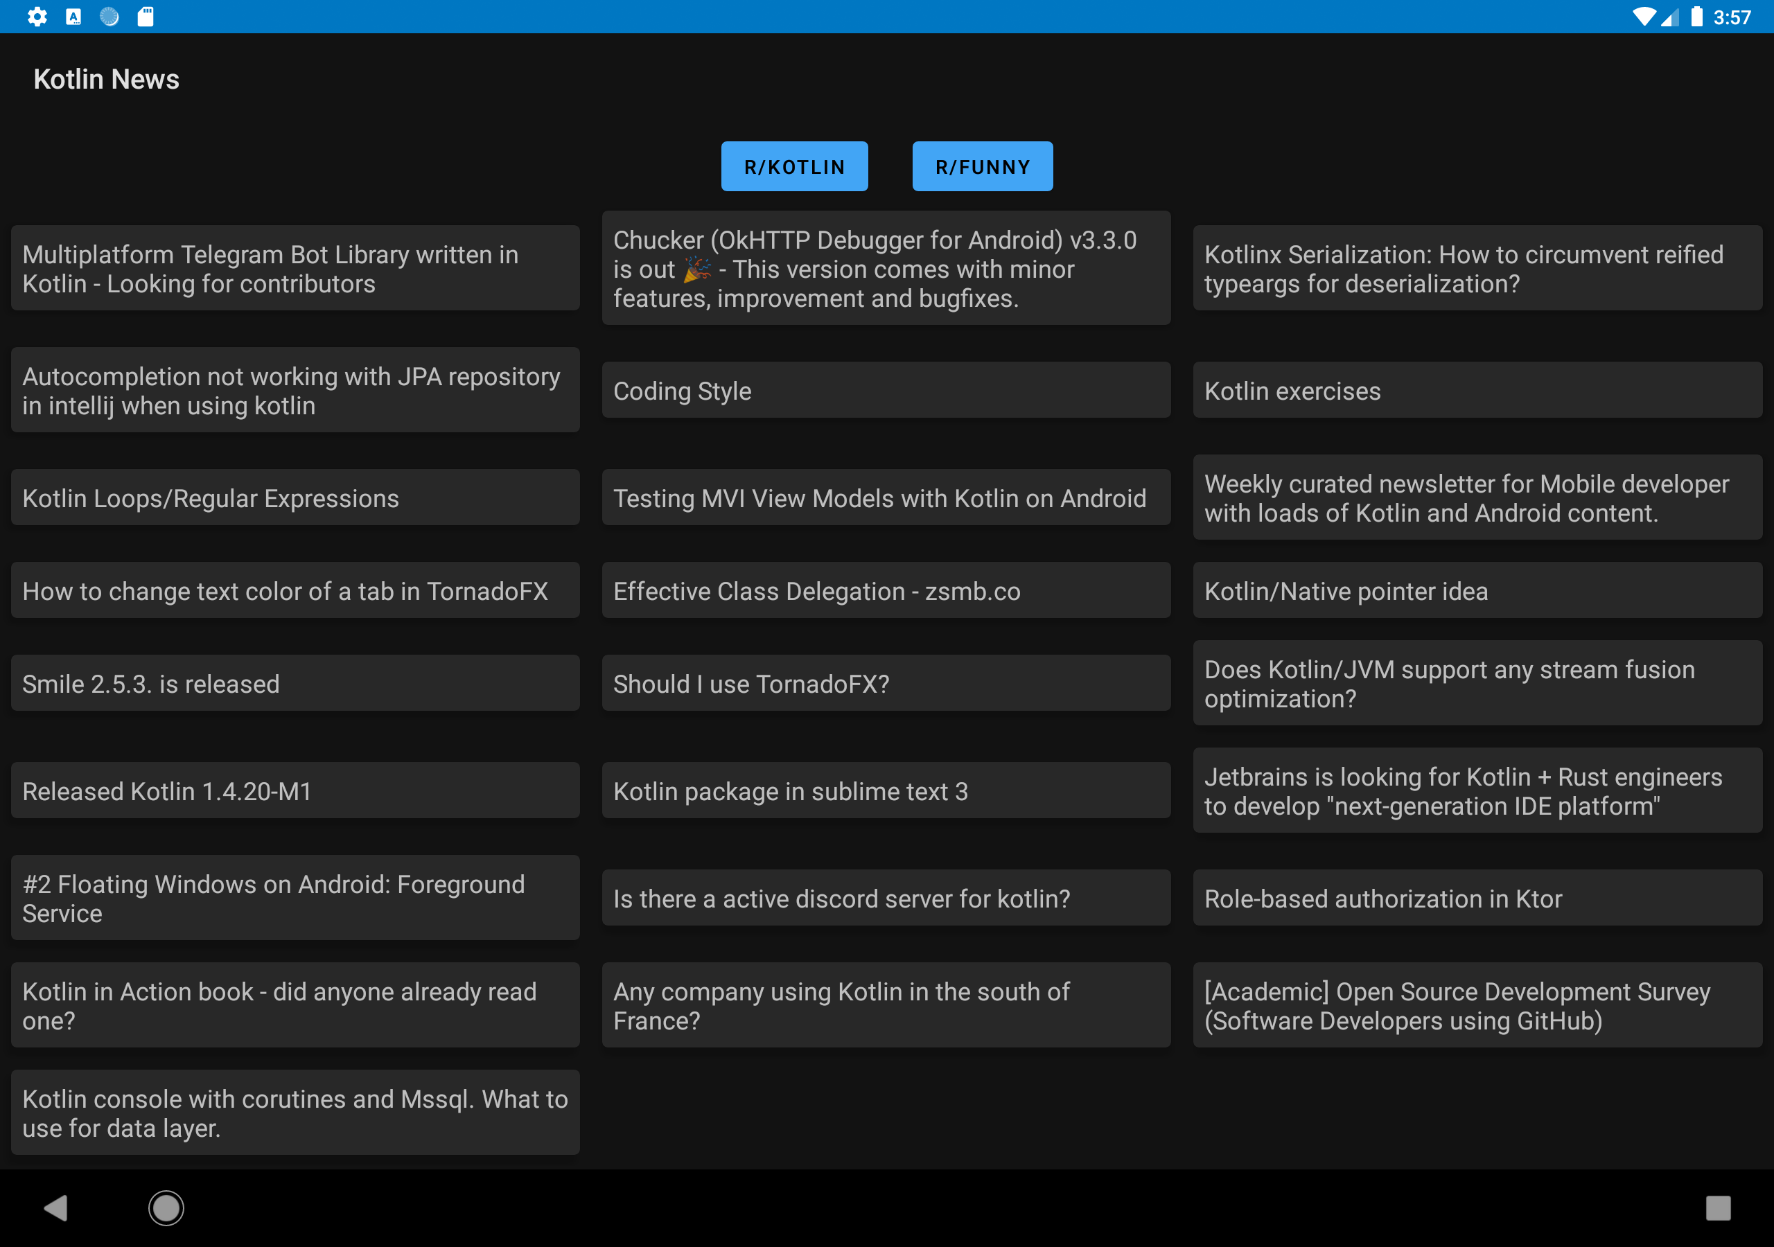Tap the Android back navigation button
The image size is (1774, 1247).
(55, 1208)
